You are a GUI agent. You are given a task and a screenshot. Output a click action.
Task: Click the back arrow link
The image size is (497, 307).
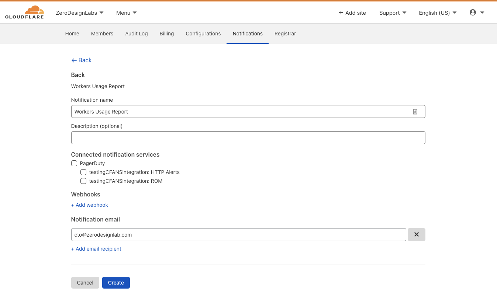(x=82, y=60)
